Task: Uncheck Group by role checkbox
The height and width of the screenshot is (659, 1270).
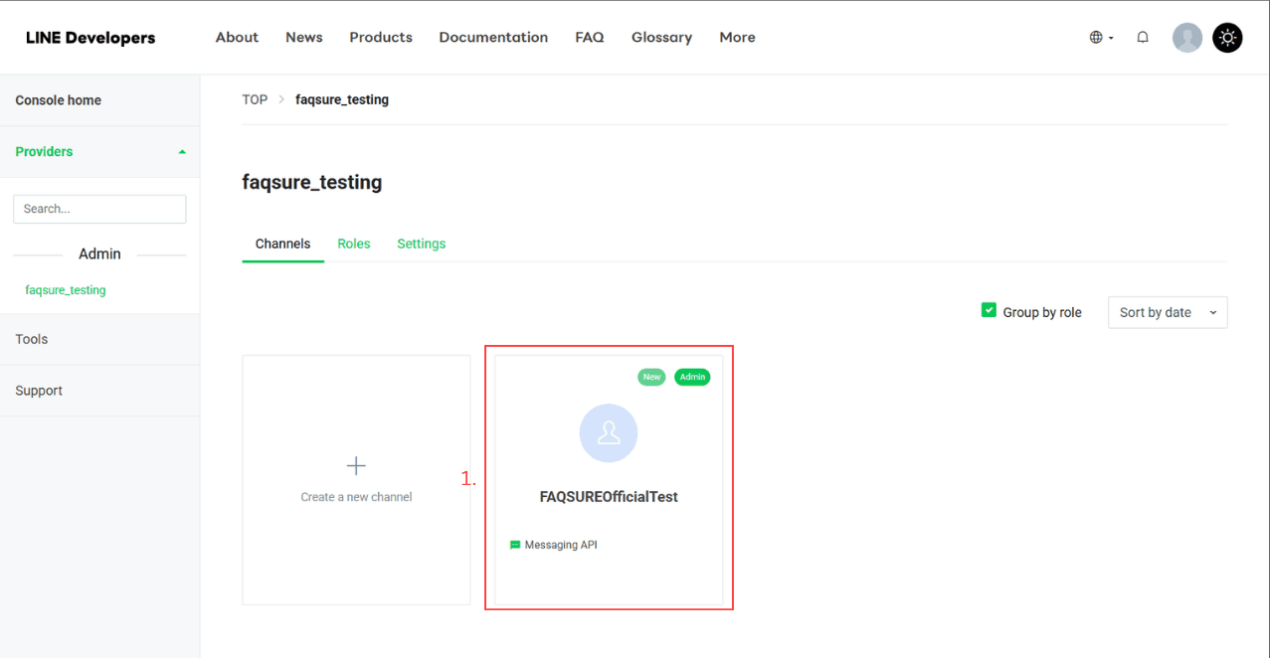Action: 989,310
